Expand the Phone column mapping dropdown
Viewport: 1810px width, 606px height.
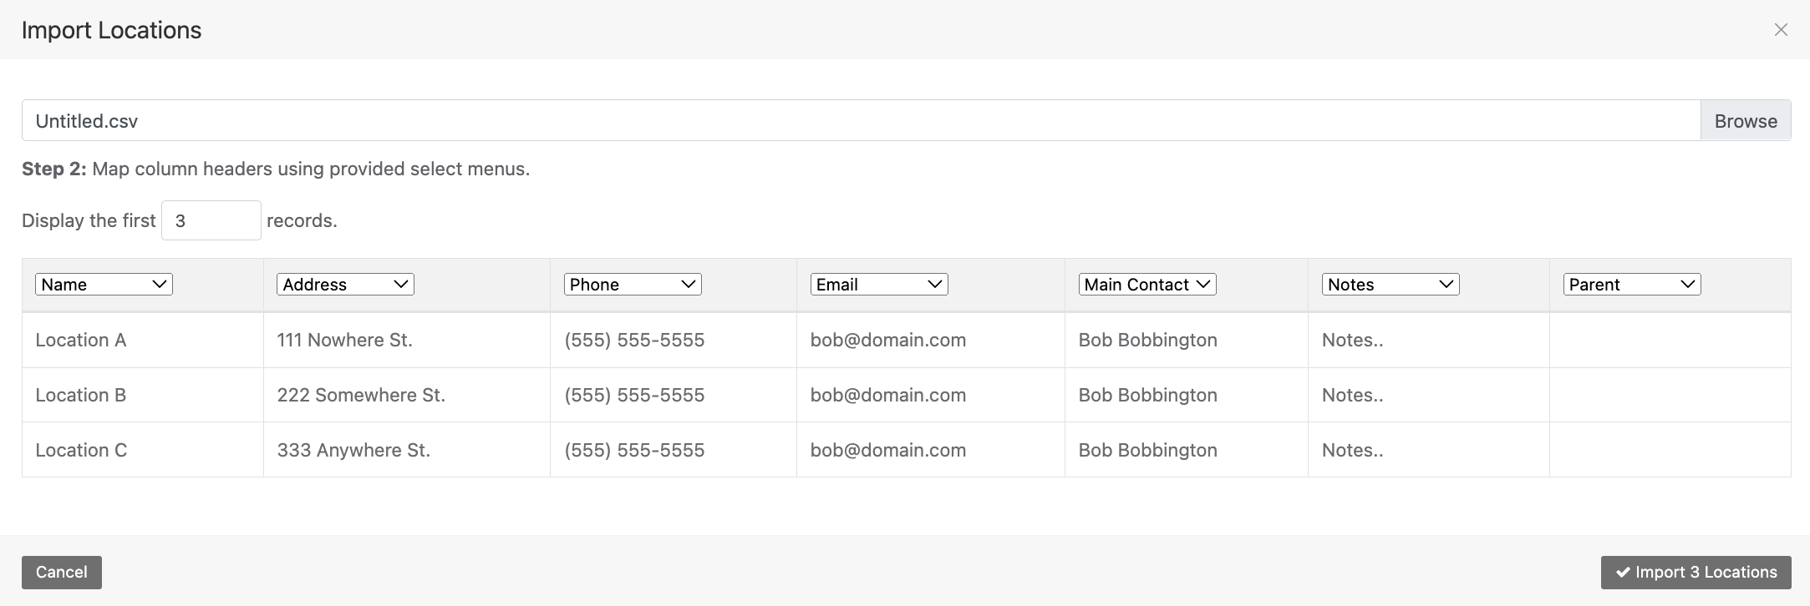coord(633,285)
